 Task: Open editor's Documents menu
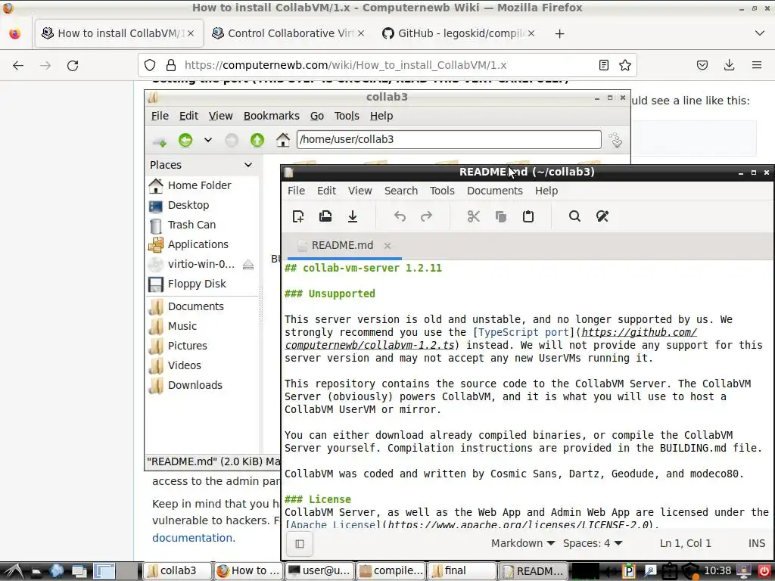coord(495,191)
